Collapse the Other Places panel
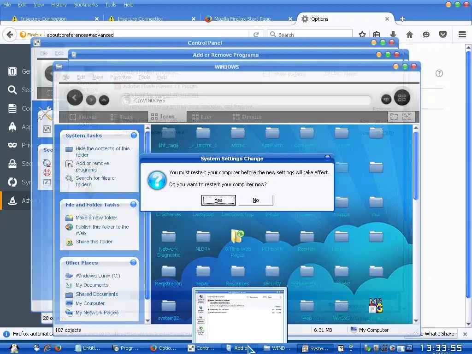The width and height of the screenshot is (472, 354). [x=133, y=262]
